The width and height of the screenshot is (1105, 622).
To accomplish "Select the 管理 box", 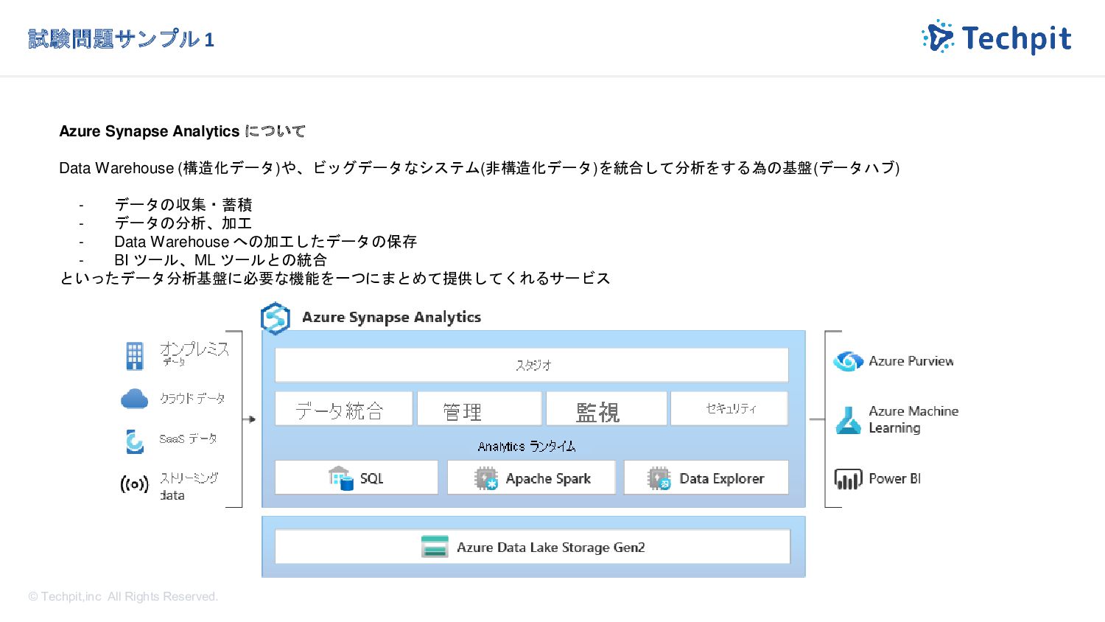I will pos(480,409).
